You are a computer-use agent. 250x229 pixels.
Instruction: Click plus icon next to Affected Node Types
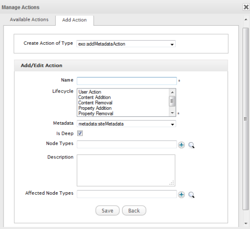pyautogui.click(x=181, y=195)
